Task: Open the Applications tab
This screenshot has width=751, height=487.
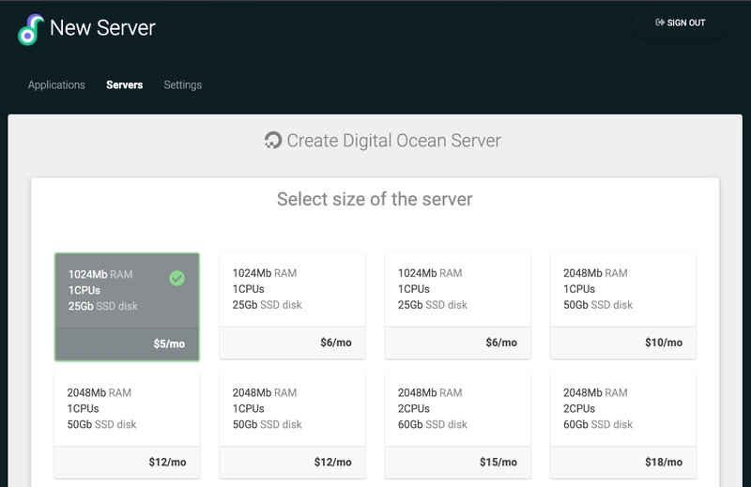Action: (x=56, y=84)
